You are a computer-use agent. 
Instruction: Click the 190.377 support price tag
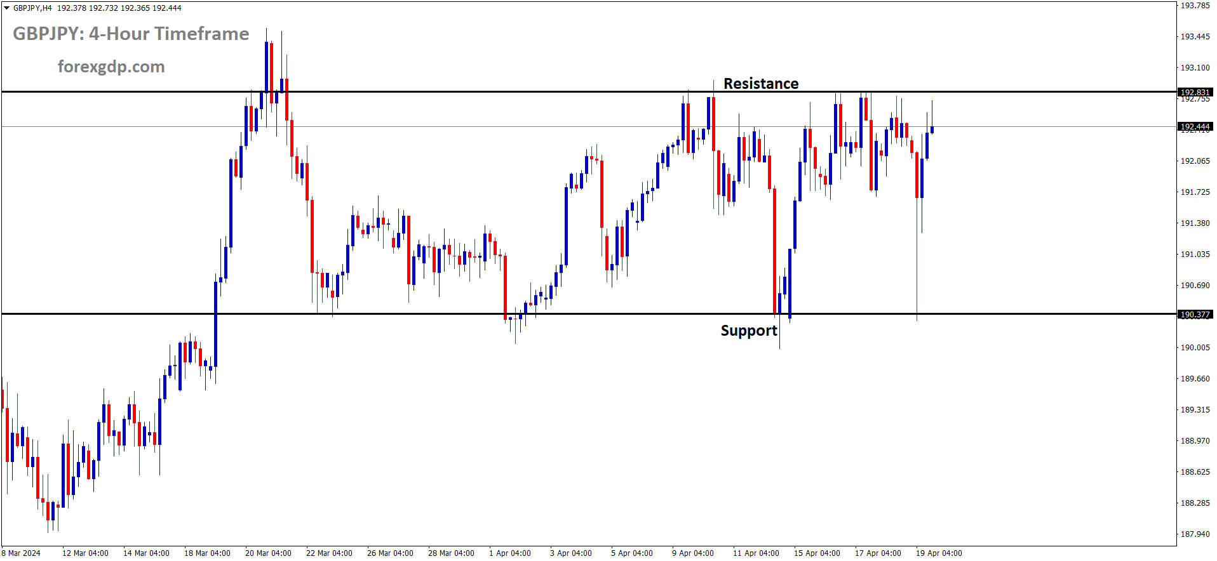point(1195,315)
